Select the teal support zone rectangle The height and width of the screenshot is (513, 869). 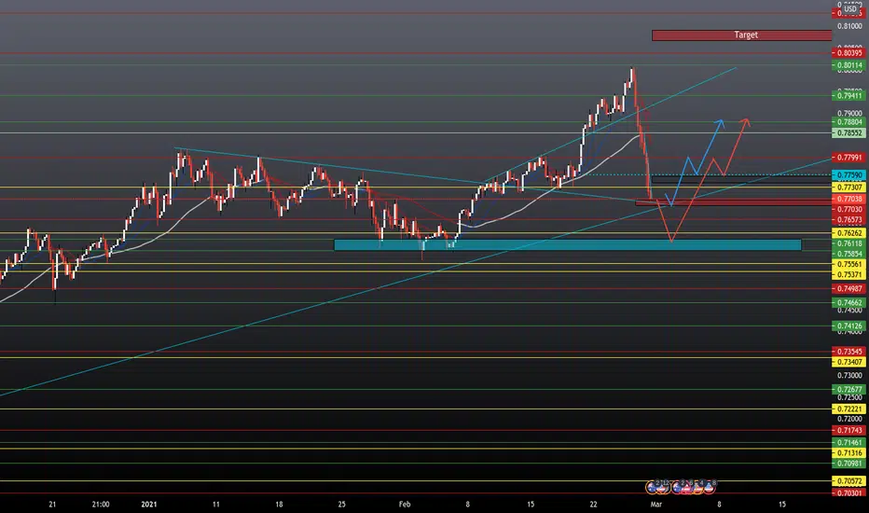point(568,244)
